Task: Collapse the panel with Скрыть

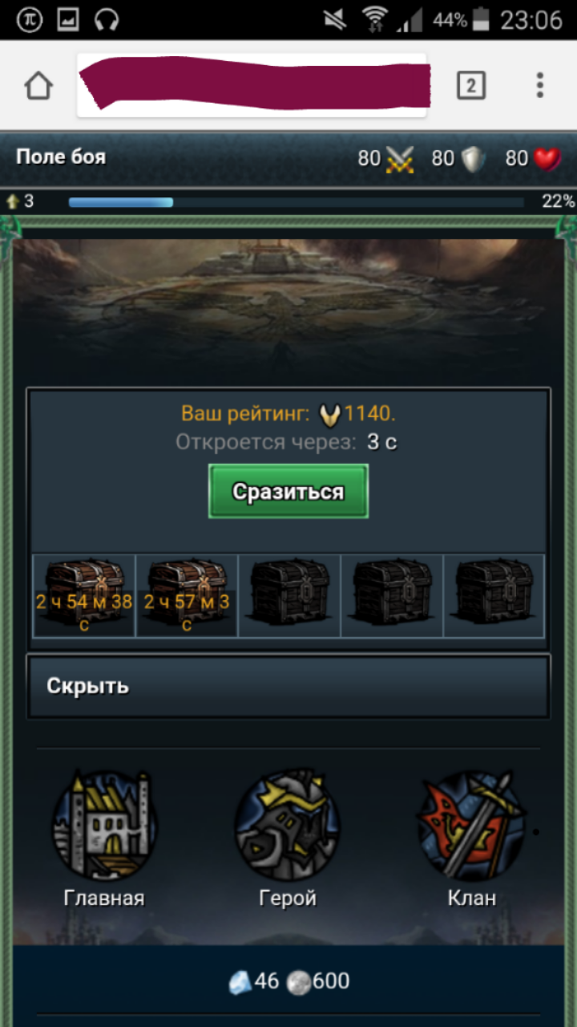Action: [x=288, y=686]
